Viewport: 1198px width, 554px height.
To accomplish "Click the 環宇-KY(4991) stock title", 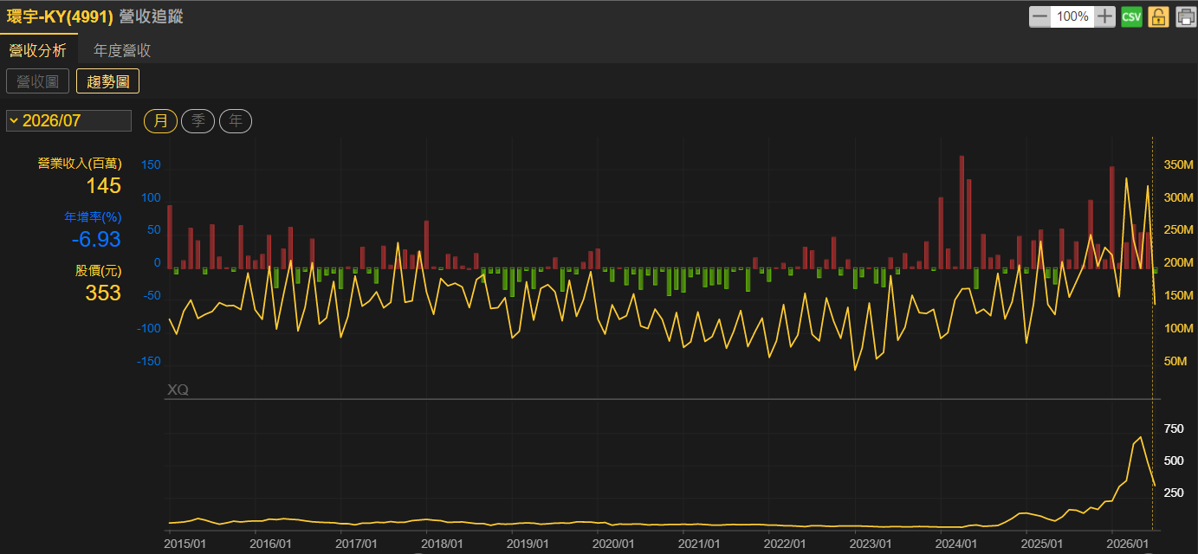I will coord(60,16).
